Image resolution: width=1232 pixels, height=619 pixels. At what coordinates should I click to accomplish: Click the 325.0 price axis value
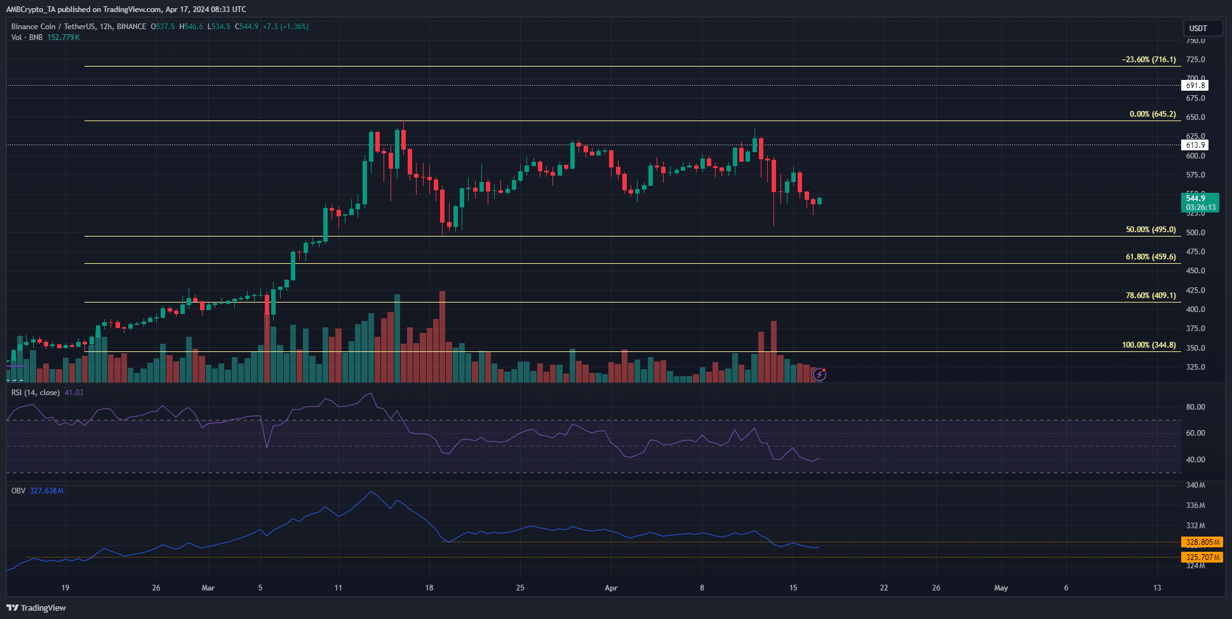tap(1195, 367)
